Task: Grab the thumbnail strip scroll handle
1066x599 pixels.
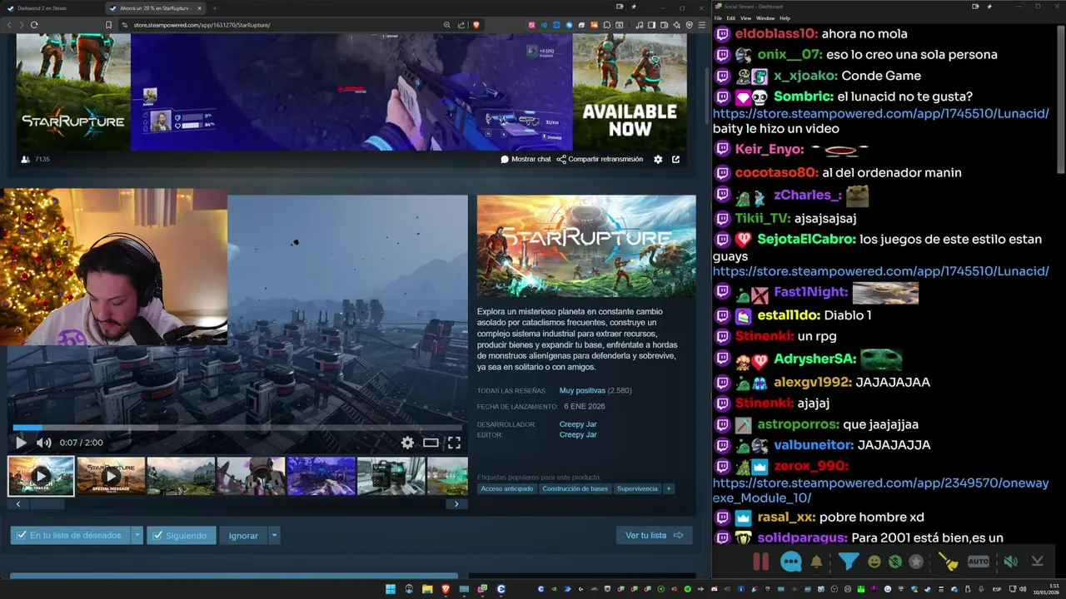Action: [x=47, y=503]
